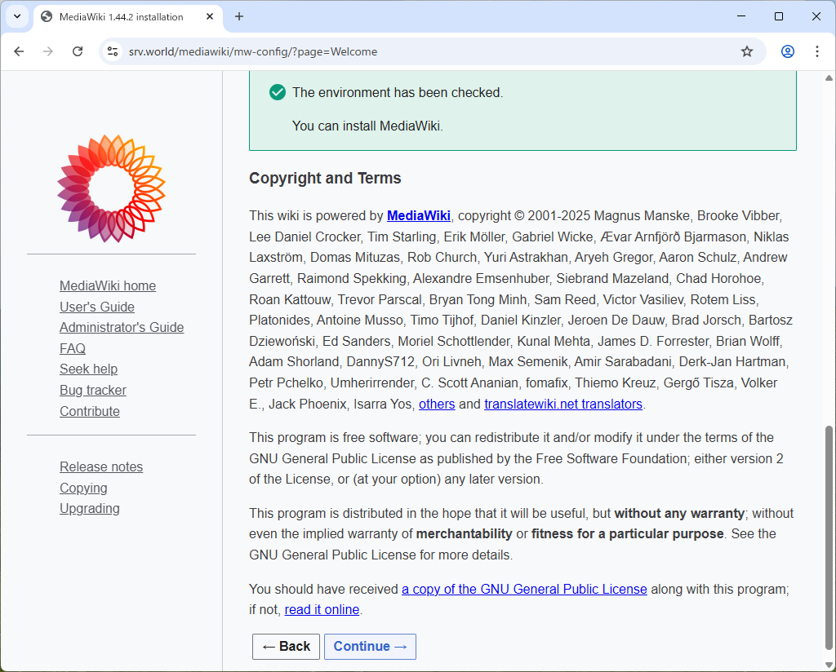Click the address bar URL field
The image size is (836, 672).
425,51
